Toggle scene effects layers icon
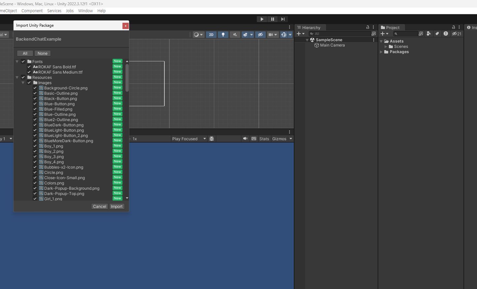Viewport: 477px width, 289px height. 245,35
